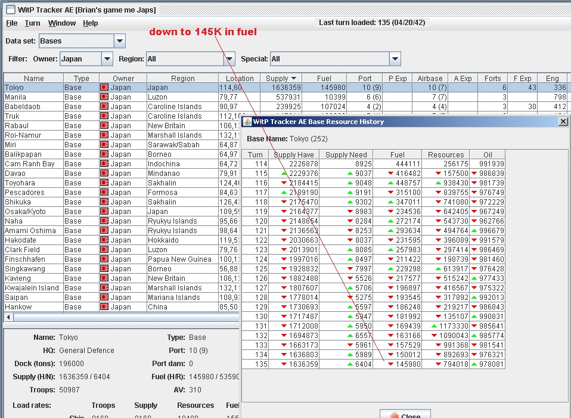Click Japan flag icon in Rabaul row
Screen dimensions: 571x418
104,125
